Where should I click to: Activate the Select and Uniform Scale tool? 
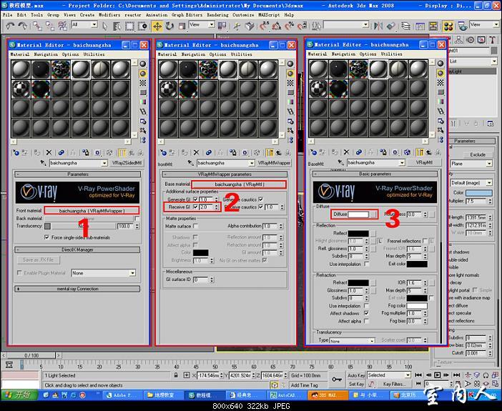pos(182,26)
